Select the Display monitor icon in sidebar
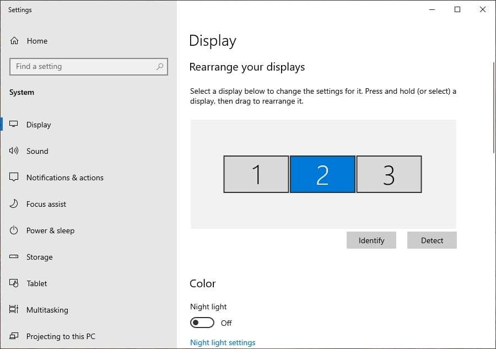Screen dimensions: 496x349 (x=14, y=125)
